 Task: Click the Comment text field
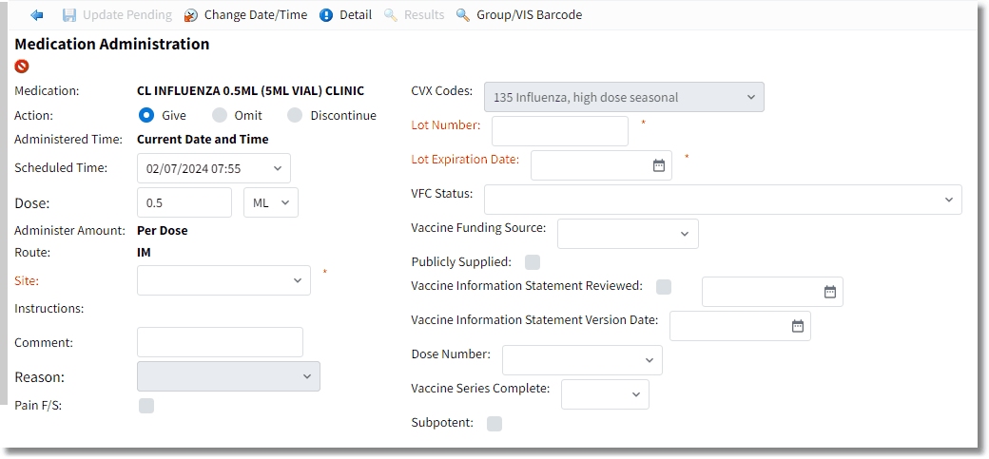tap(220, 342)
